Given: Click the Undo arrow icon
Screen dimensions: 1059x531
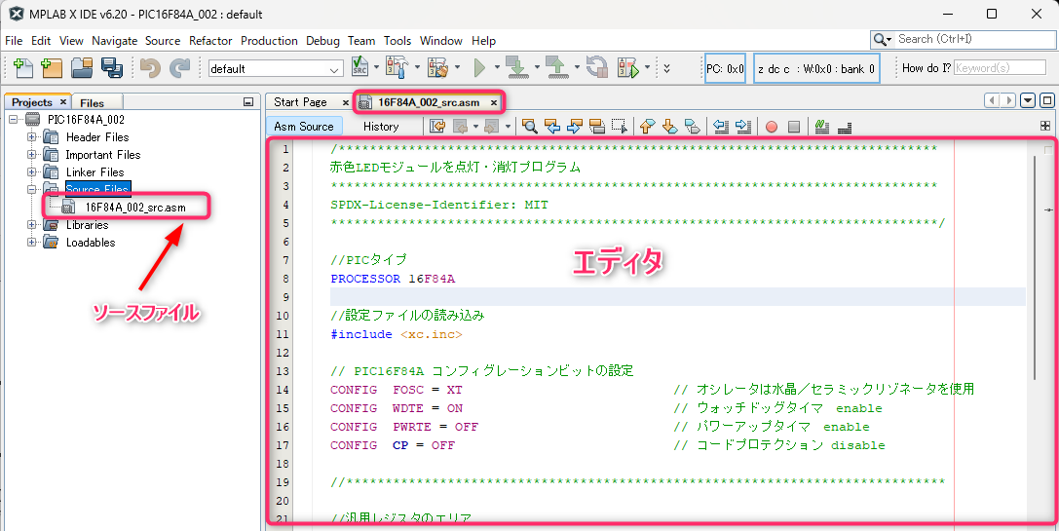Looking at the screenshot, I should pyautogui.click(x=150, y=67).
